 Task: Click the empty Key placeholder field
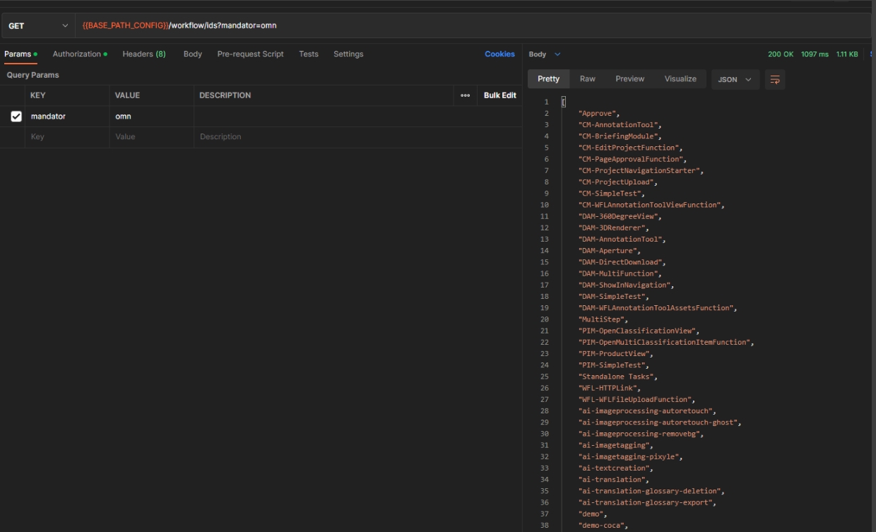[x=67, y=137]
